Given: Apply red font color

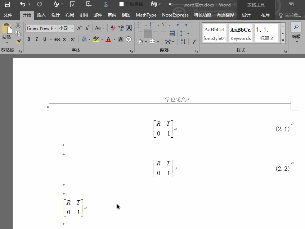Looking at the screenshot, I should coord(108,39).
